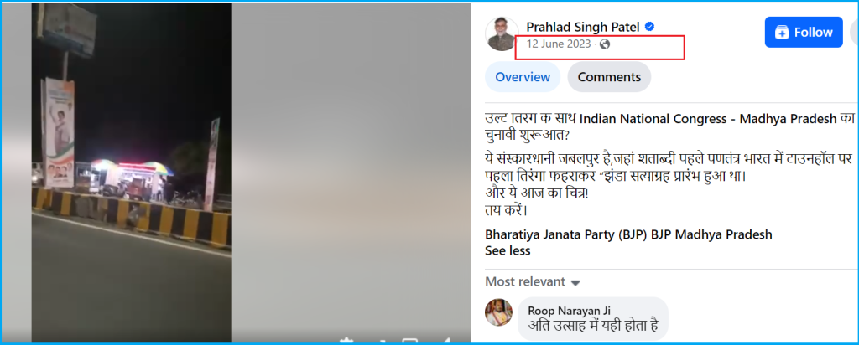Click the globe public audience icon
Screen dimensions: 859x345
pos(605,44)
